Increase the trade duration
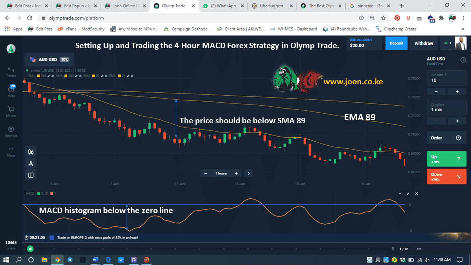Image resolution: width=471 pixels, height=265 pixels. pos(457,121)
